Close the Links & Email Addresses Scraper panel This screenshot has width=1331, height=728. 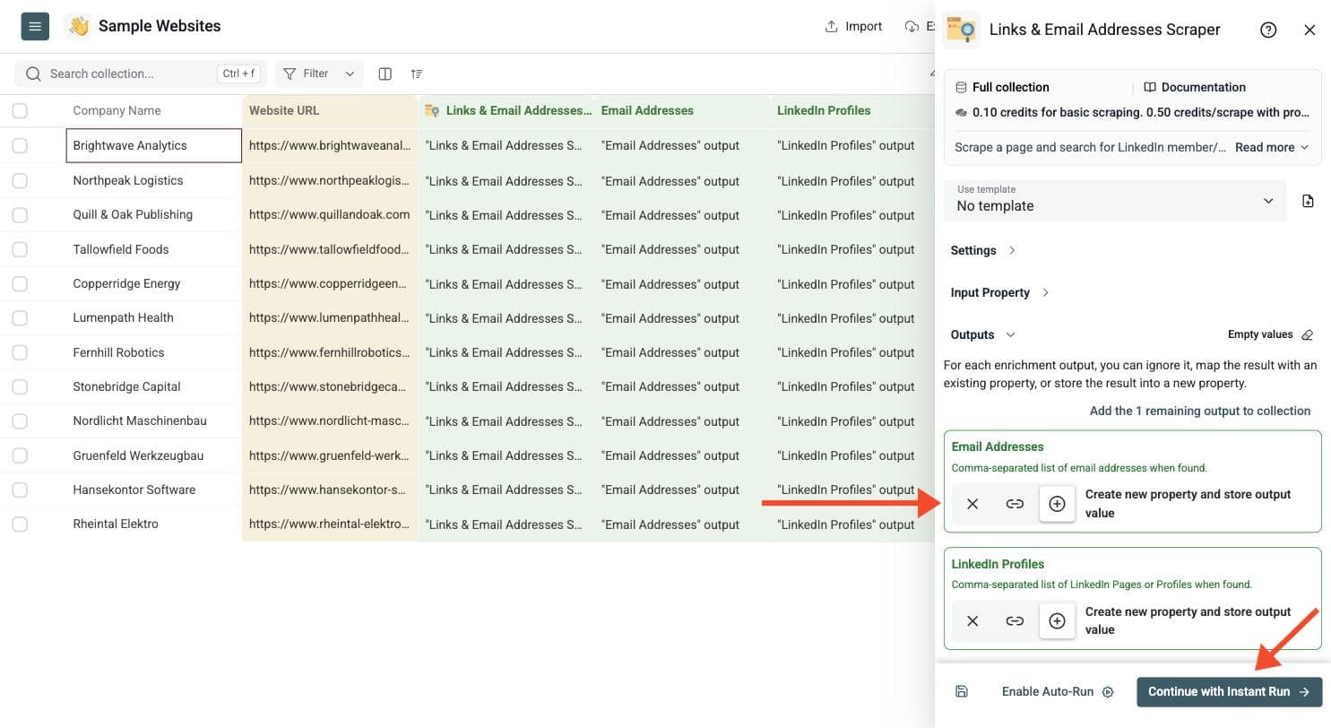click(1309, 30)
